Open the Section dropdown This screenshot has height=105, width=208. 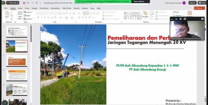tap(28, 19)
